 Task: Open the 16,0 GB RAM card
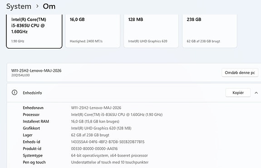point(93,31)
